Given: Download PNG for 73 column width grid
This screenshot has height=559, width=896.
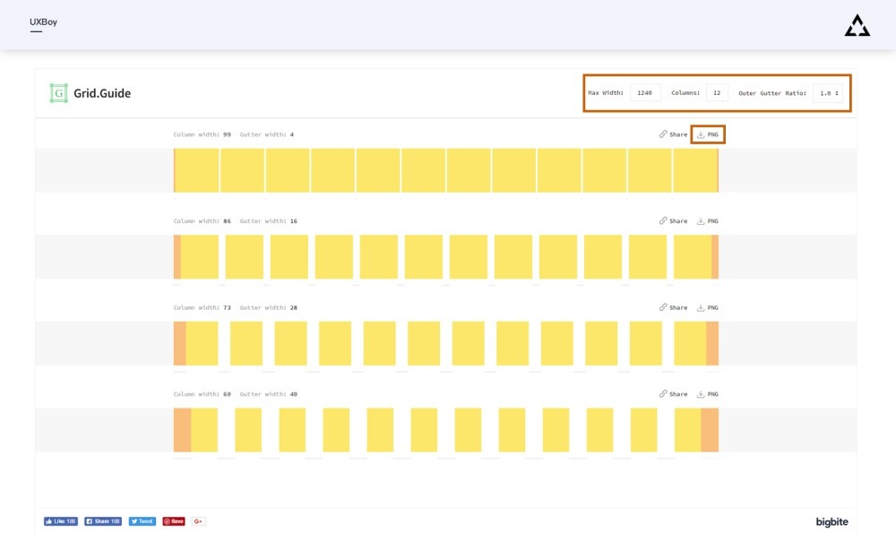Looking at the screenshot, I should click(x=708, y=307).
